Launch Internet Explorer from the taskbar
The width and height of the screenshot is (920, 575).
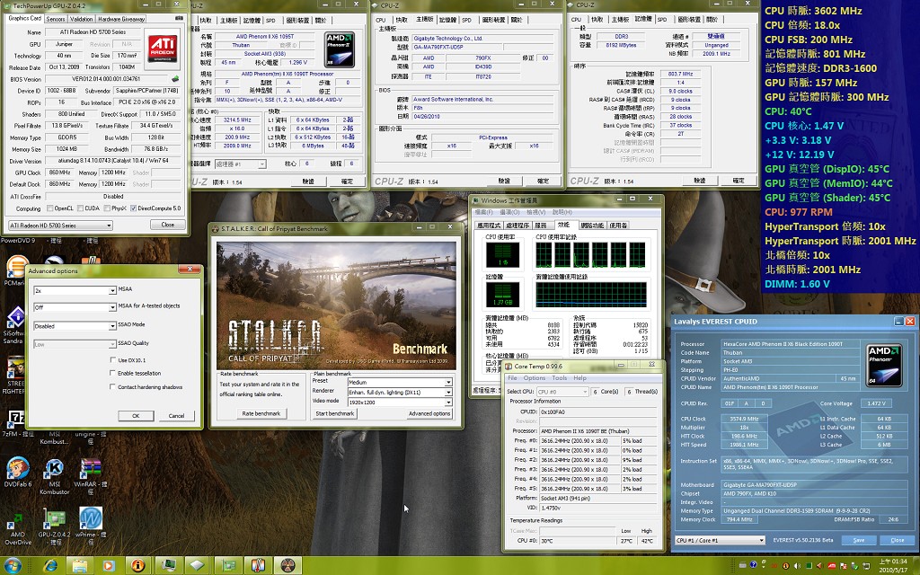point(51,566)
